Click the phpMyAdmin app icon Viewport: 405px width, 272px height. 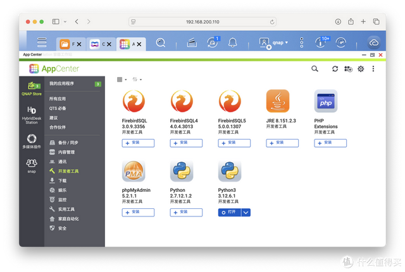(134, 170)
